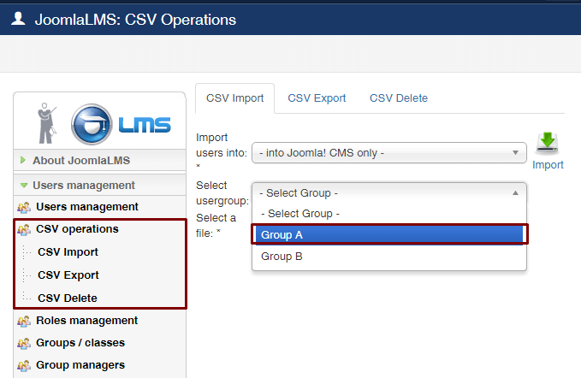Choose Group B from usergroup list
Screen dimensions: 581x378
pyautogui.click(x=389, y=257)
